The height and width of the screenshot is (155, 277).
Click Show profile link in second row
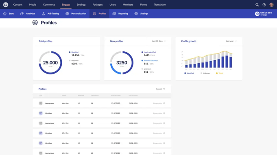click(x=157, y=113)
